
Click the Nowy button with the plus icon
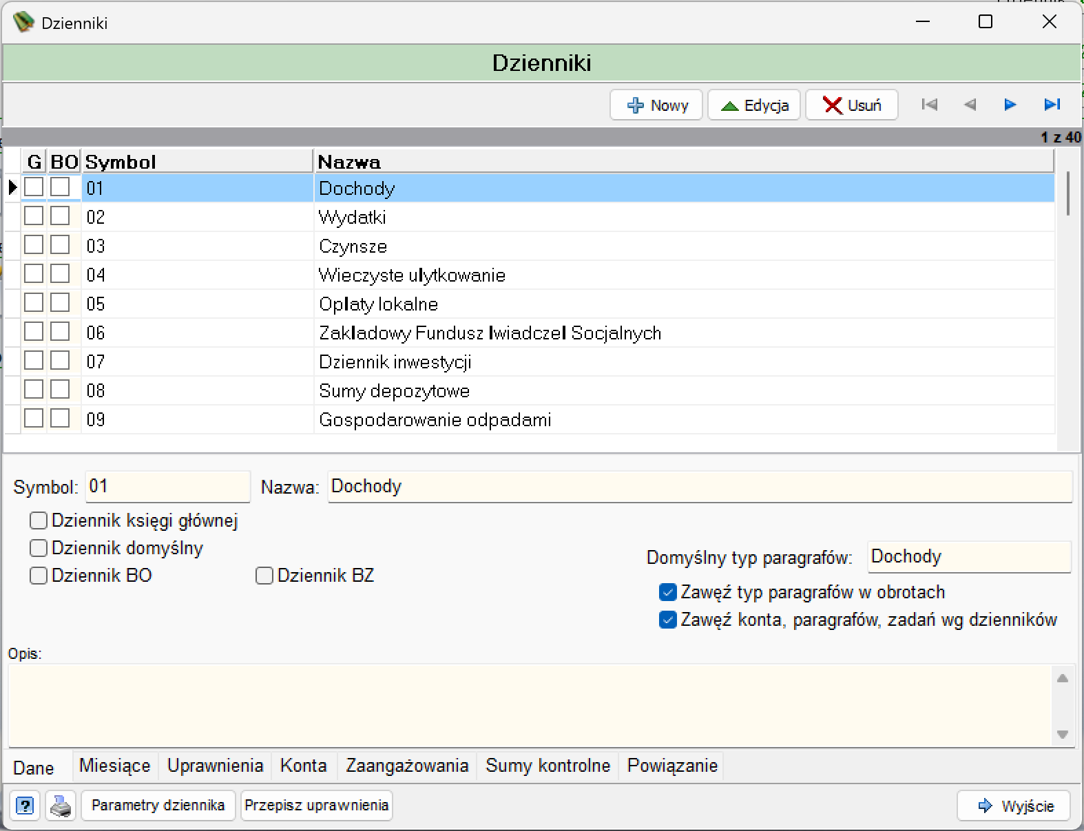tap(656, 105)
